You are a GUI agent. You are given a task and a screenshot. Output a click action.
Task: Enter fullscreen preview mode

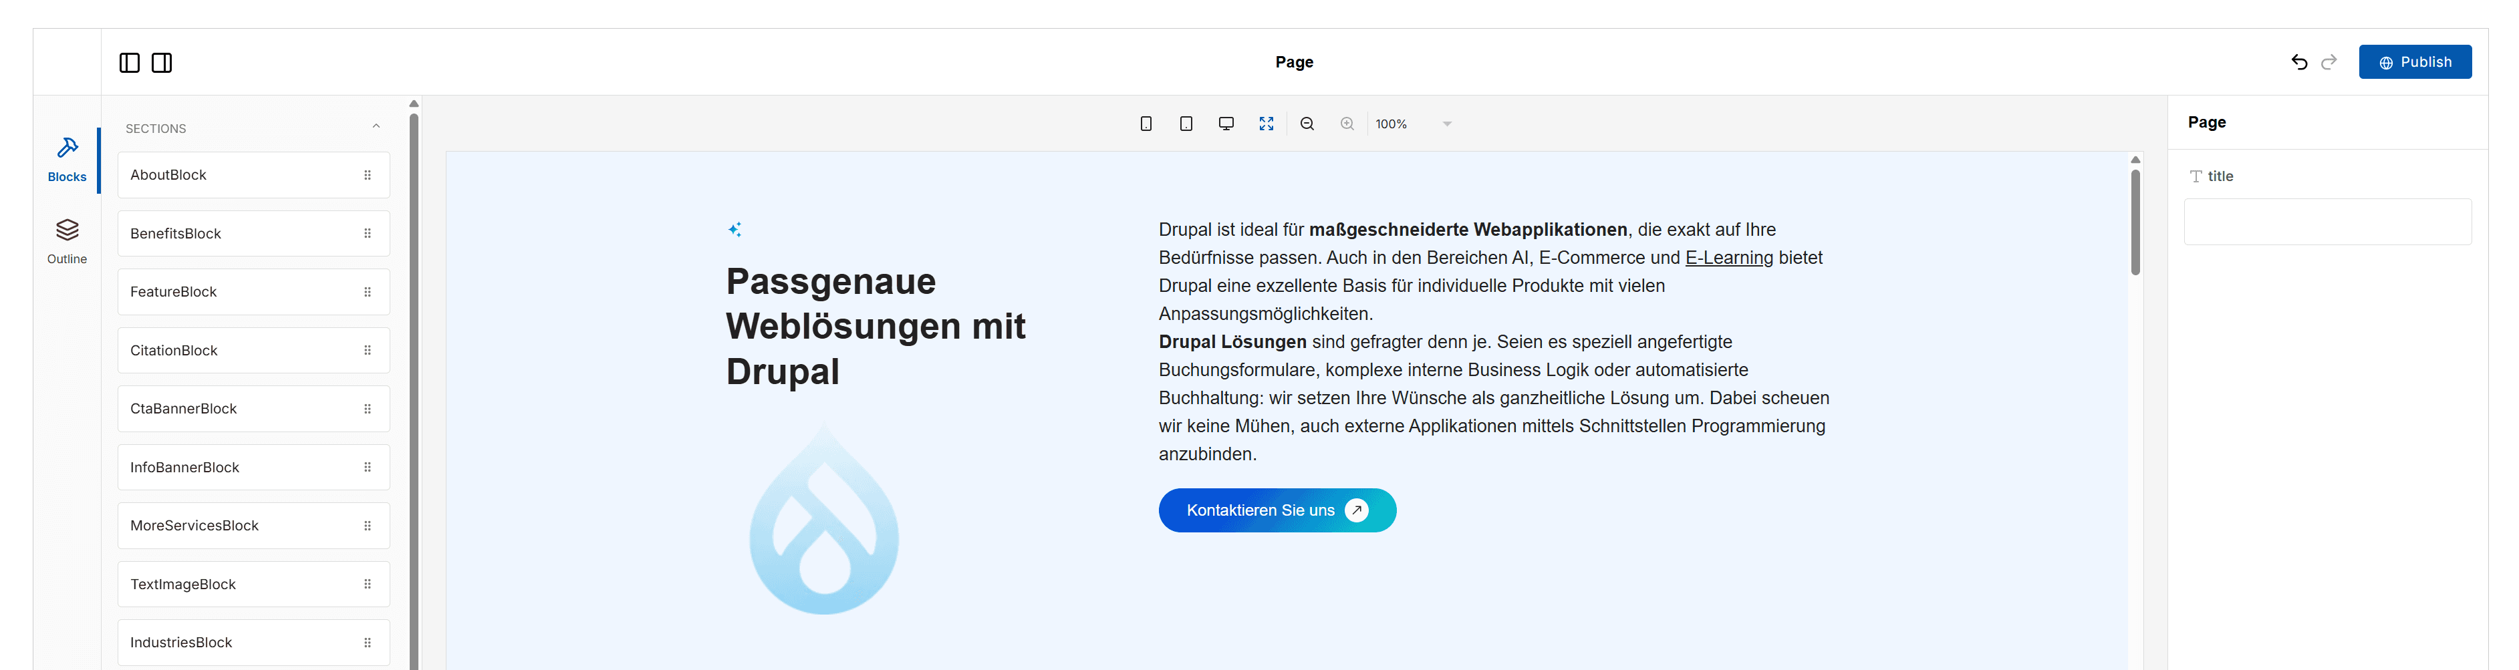pos(1267,123)
